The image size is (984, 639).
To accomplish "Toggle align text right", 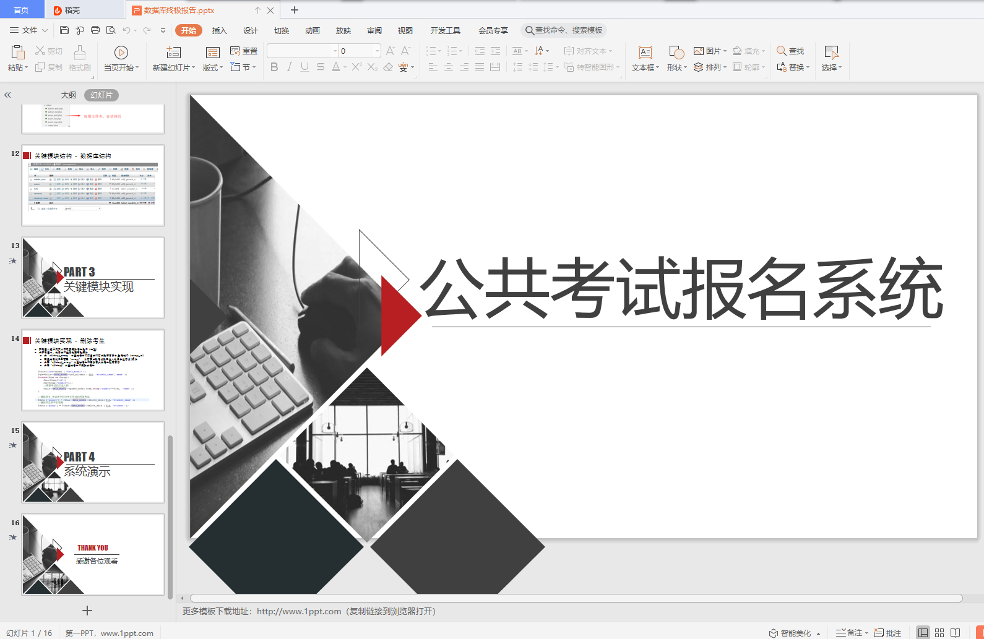I will click(464, 67).
